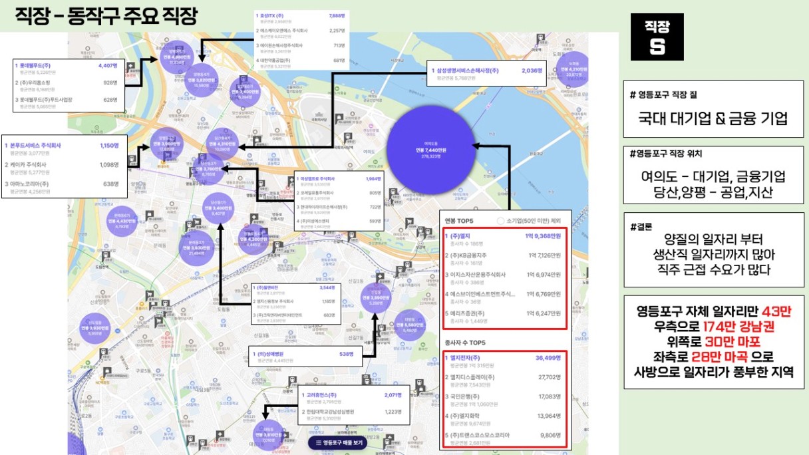Open the 신도림동 bubble showing 5,955명
This screenshot has width=809, height=455.
click(x=95, y=329)
